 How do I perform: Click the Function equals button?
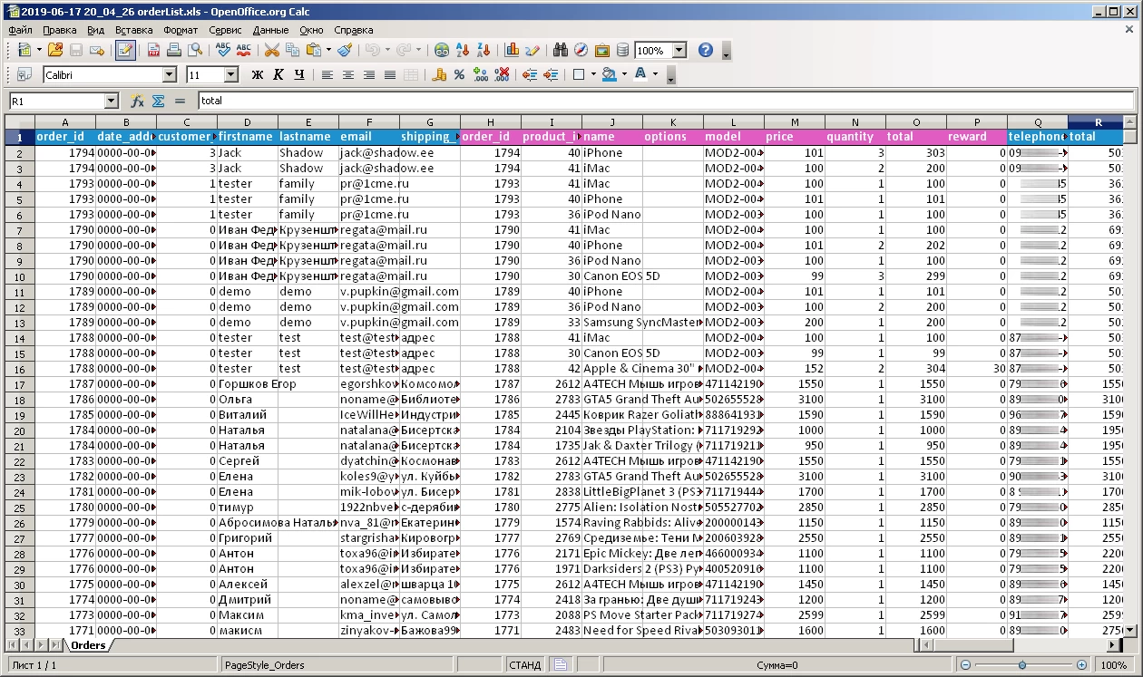tap(180, 101)
